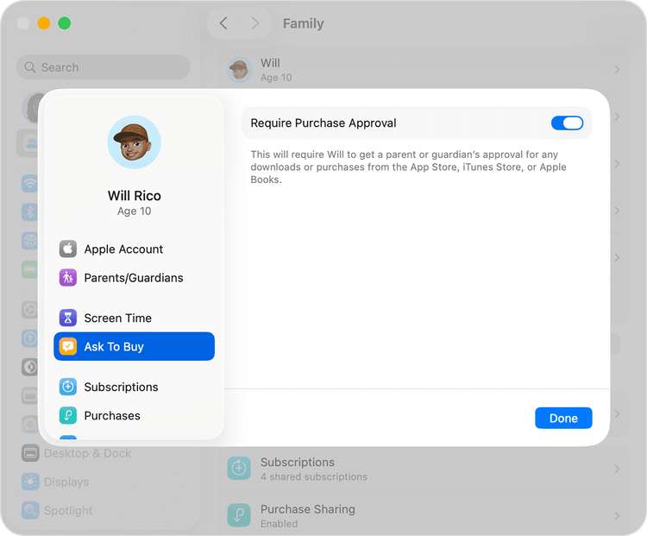Click the Purchases icon in sidebar

[x=68, y=416]
